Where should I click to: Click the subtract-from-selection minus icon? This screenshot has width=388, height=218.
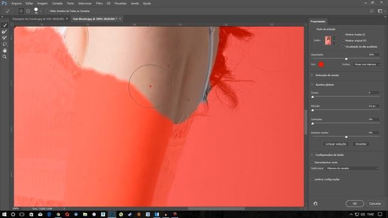(28, 11)
